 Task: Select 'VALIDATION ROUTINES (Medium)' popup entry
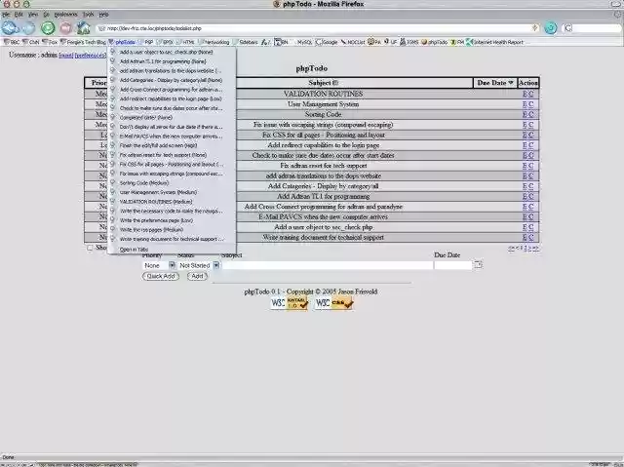pos(172,202)
